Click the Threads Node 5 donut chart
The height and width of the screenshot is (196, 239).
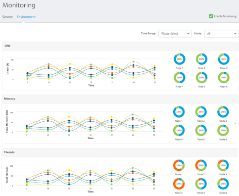click(201, 184)
